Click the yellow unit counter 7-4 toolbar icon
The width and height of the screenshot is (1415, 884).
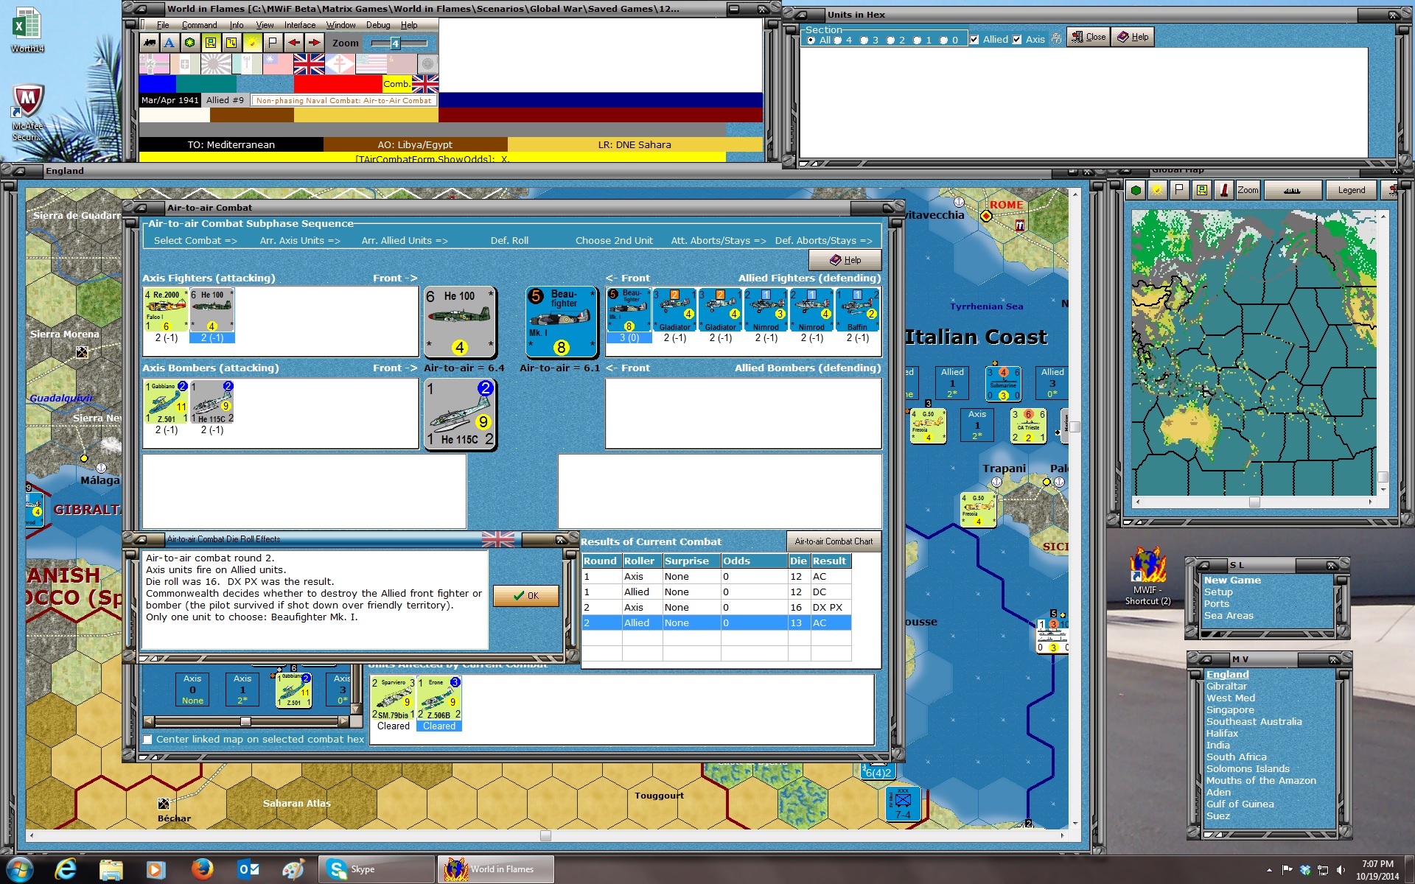[x=211, y=43]
